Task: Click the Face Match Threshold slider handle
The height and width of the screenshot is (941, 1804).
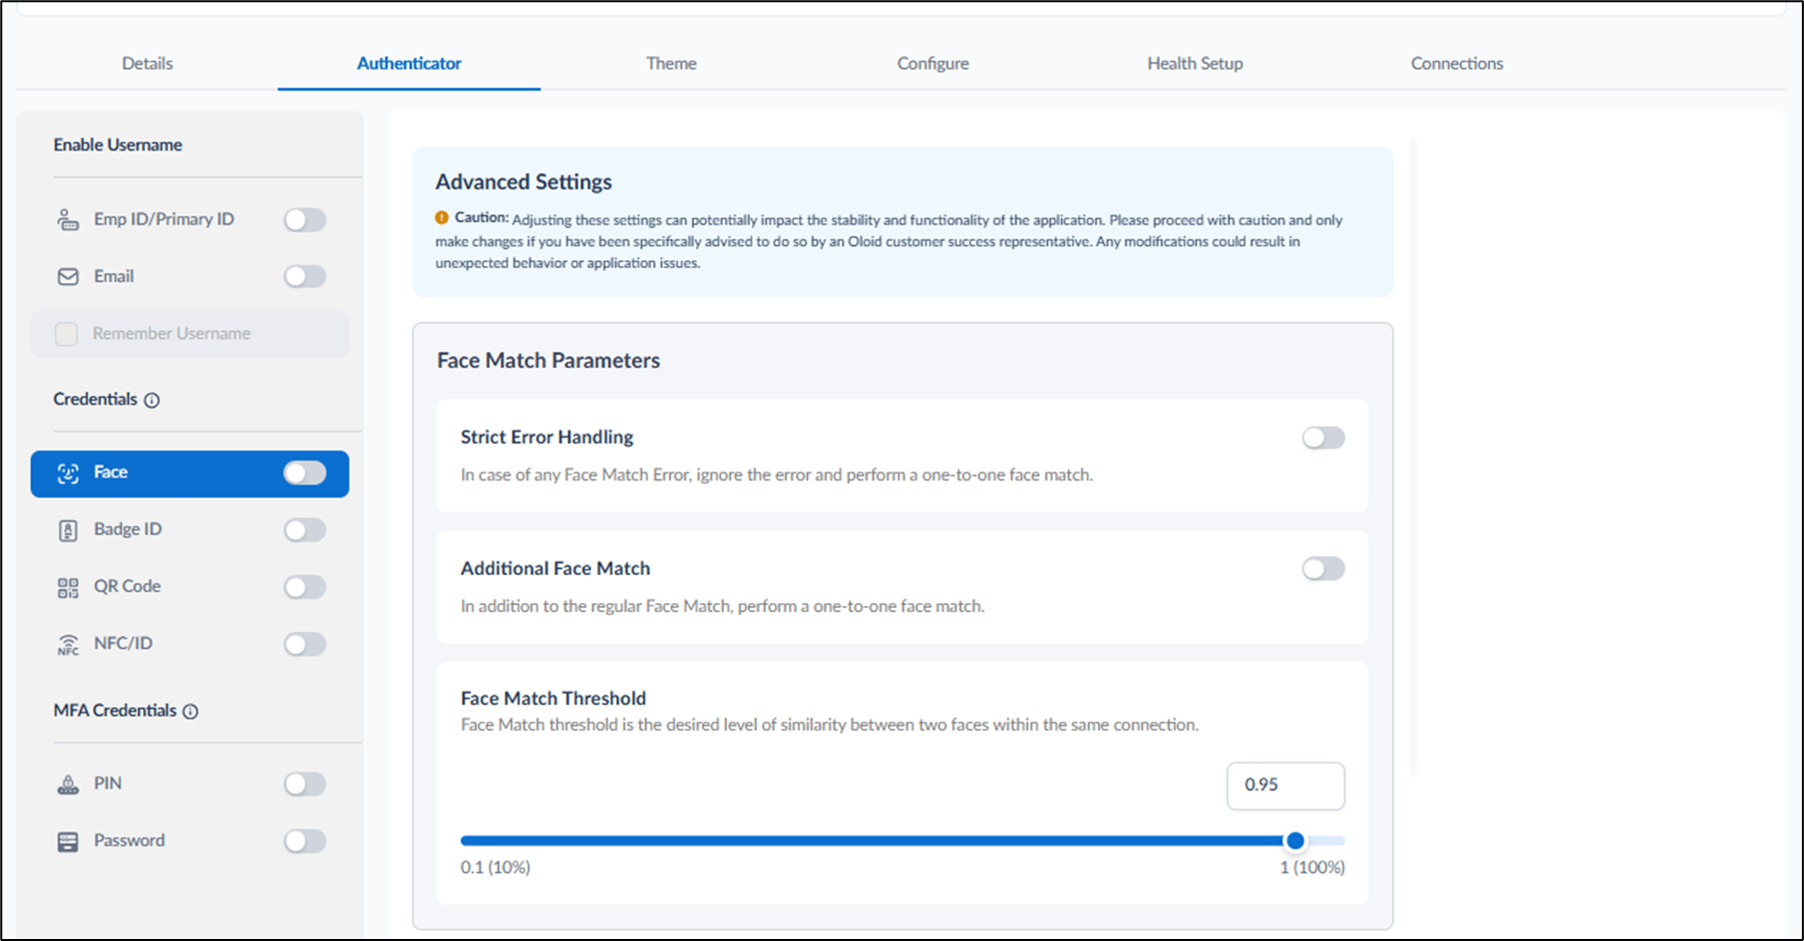Action: [1295, 841]
